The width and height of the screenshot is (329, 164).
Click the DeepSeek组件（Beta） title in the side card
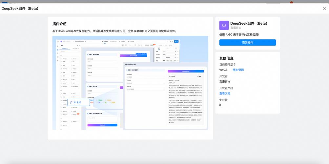click(x=249, y=23)
